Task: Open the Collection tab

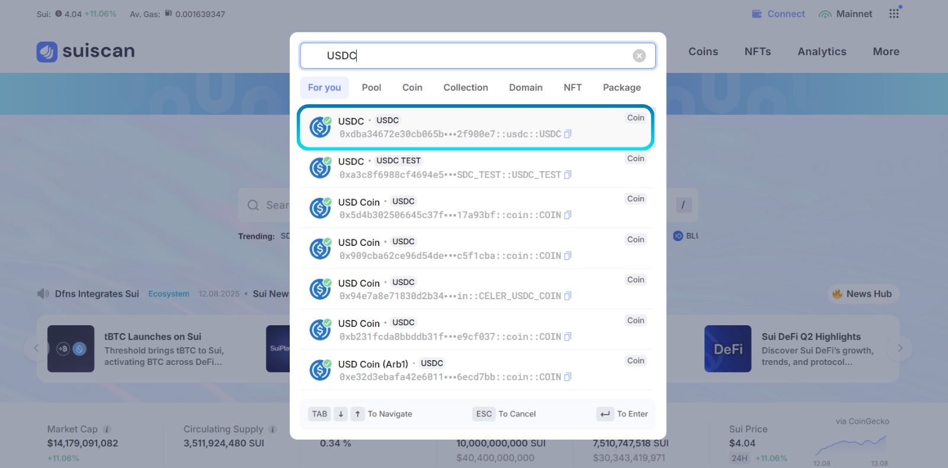Action: click(466, 88)
